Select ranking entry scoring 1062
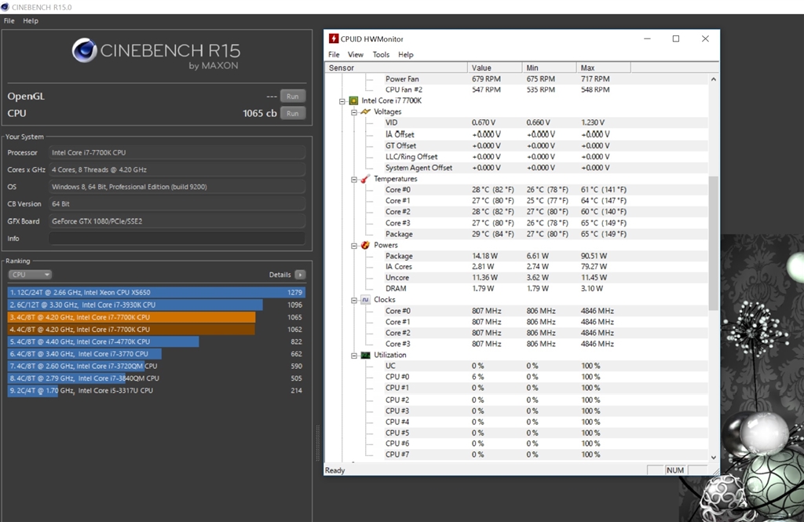The image size is (804, 522). [x=156, y=329]
